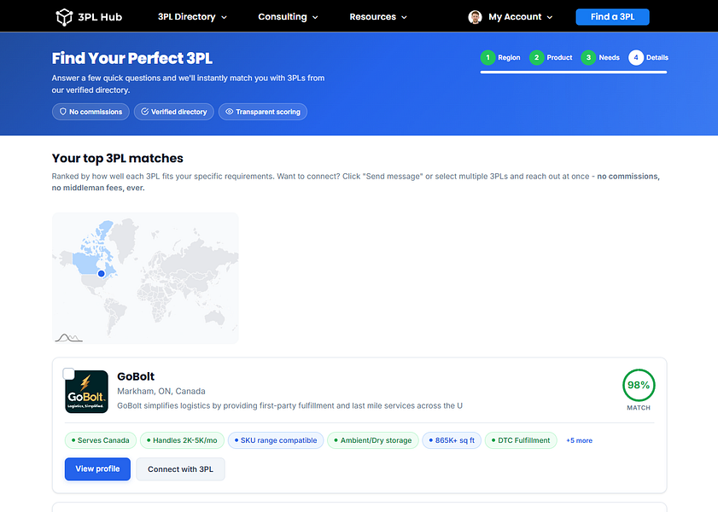
Task: Expand the 3PL Directory chevron arrow
Action: [x=224, y=17]
